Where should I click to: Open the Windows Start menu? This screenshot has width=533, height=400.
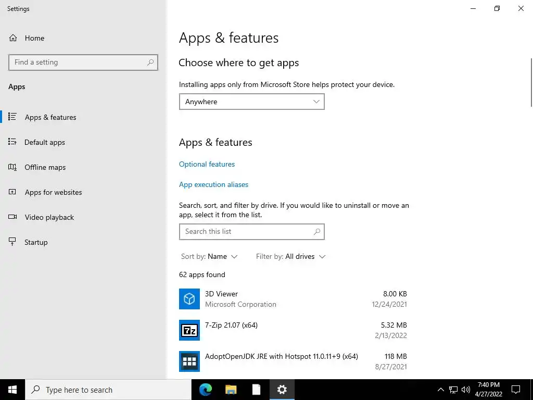(x=12, y=390)
